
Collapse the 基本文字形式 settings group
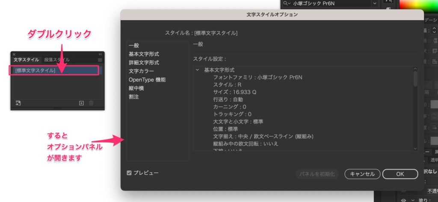pos(197,70)
